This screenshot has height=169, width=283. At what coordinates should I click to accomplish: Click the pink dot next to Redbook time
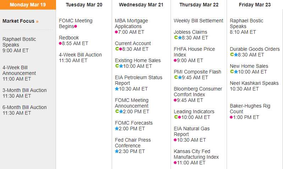60,44
